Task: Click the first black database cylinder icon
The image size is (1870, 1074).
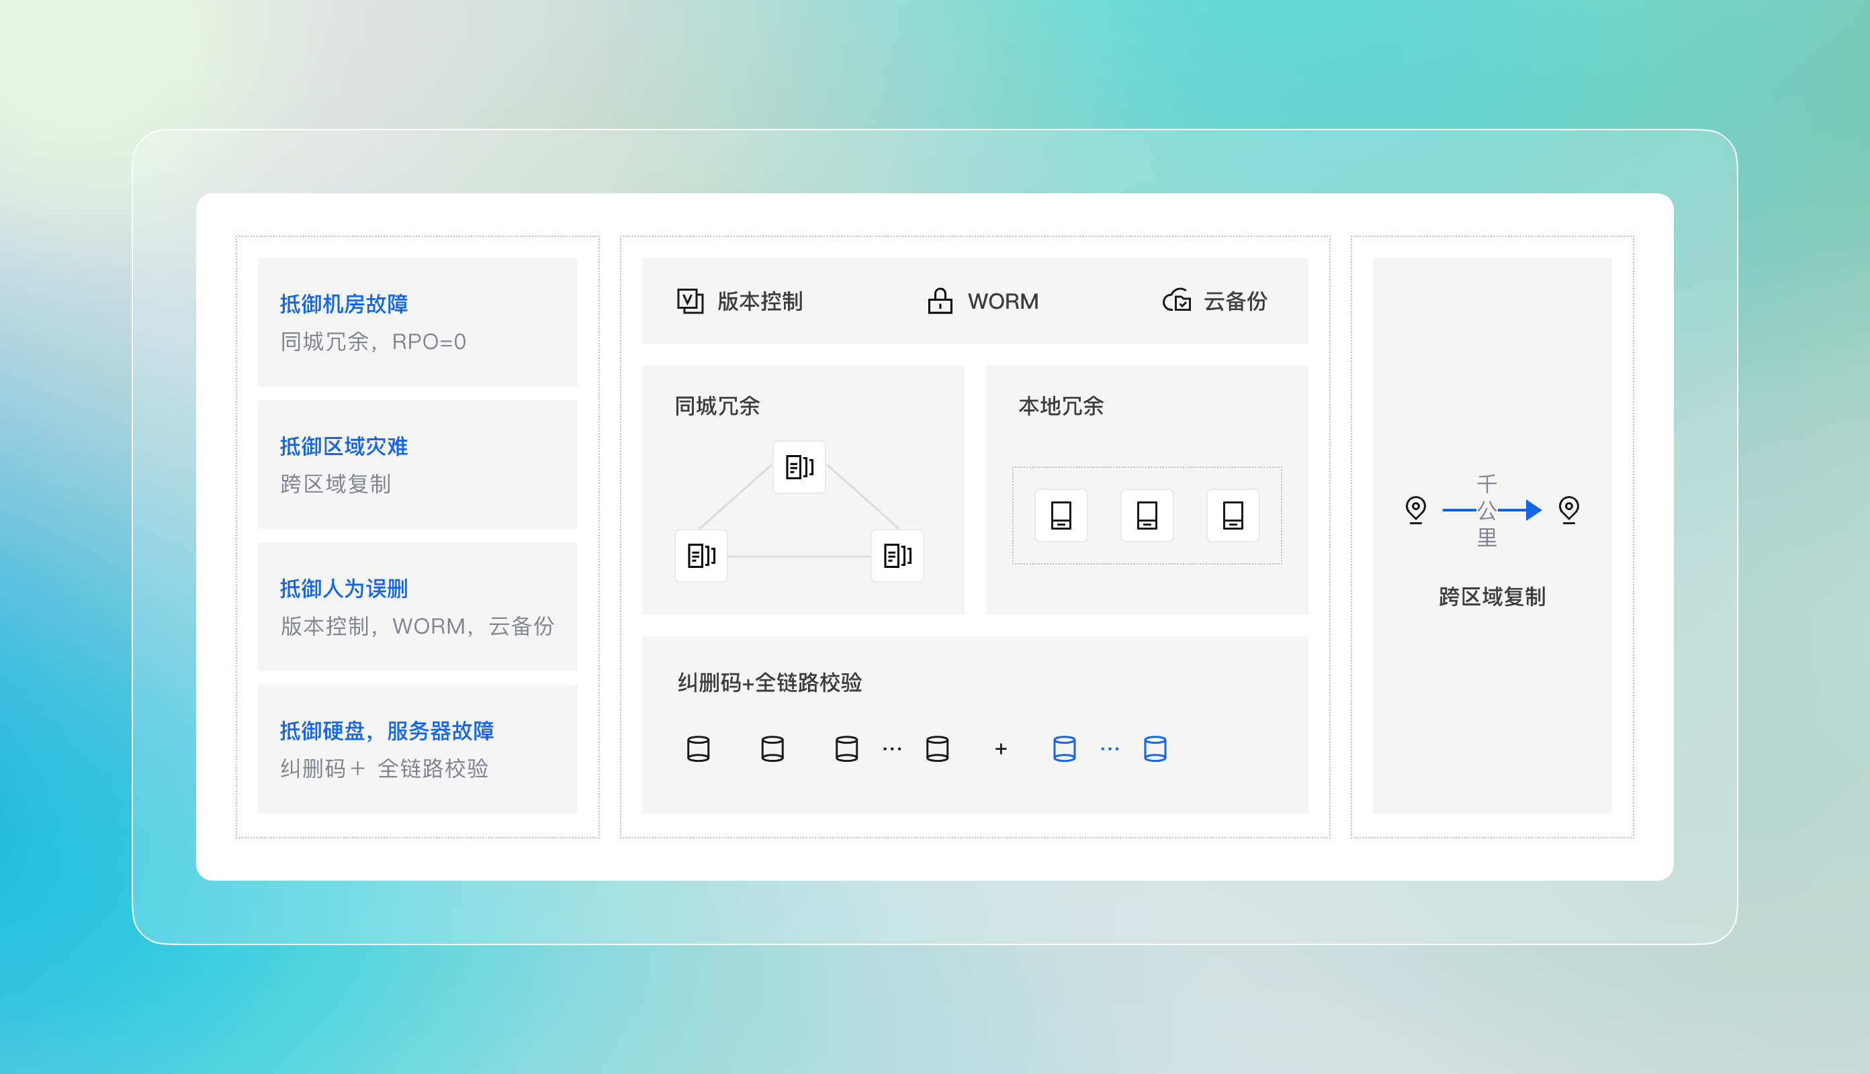Action: coord(698,748)
